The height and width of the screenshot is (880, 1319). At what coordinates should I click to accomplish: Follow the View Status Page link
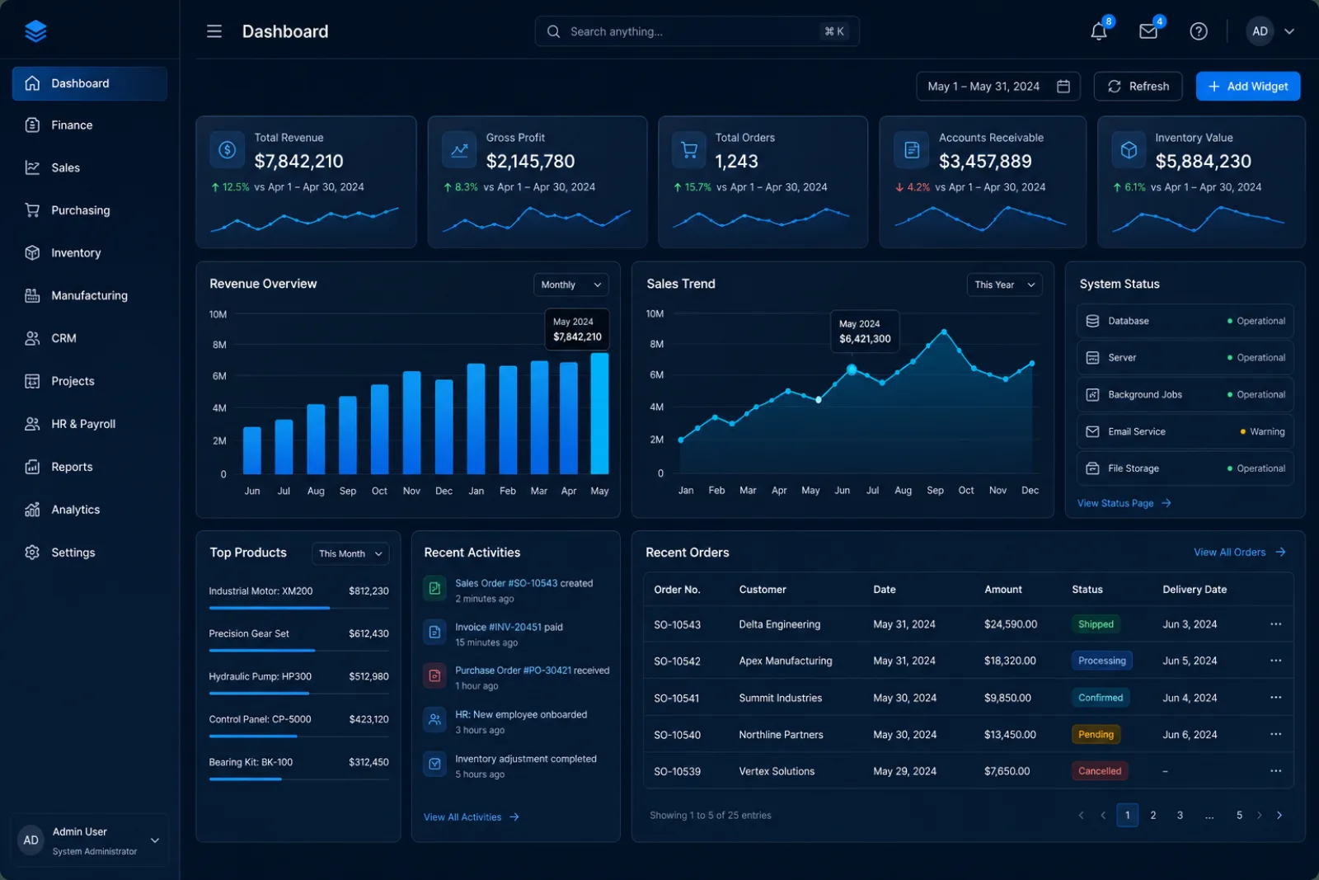click(1124, 503)
